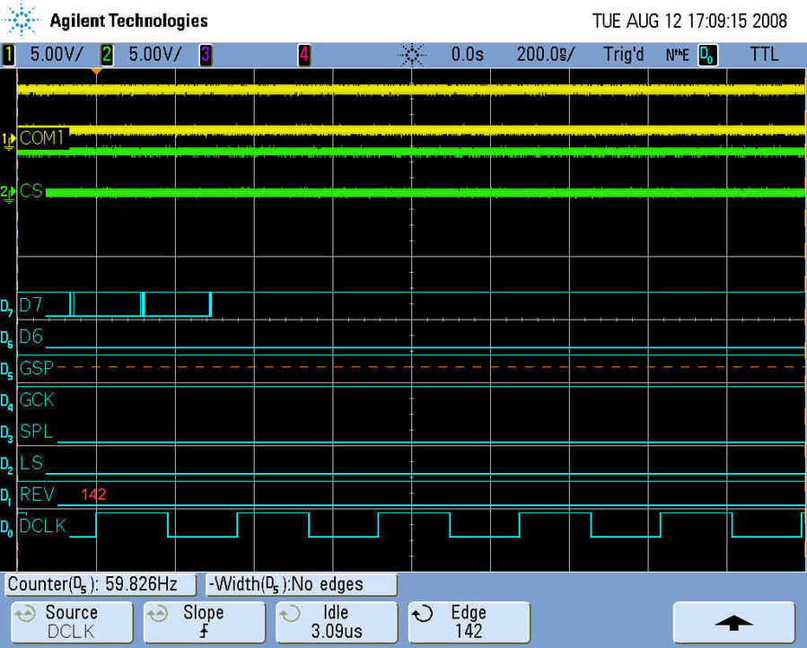
Task: Click the channel 1 ground marker by COM1
Action: coord(9,138)
